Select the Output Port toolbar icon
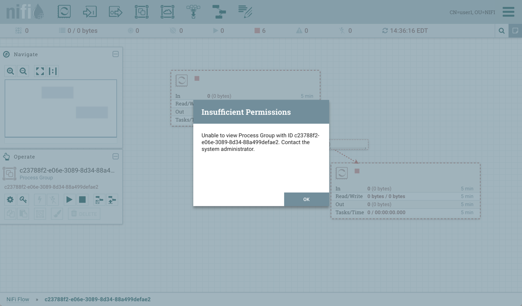The width and height of the screenshot is (522, 306). point(116,12)
